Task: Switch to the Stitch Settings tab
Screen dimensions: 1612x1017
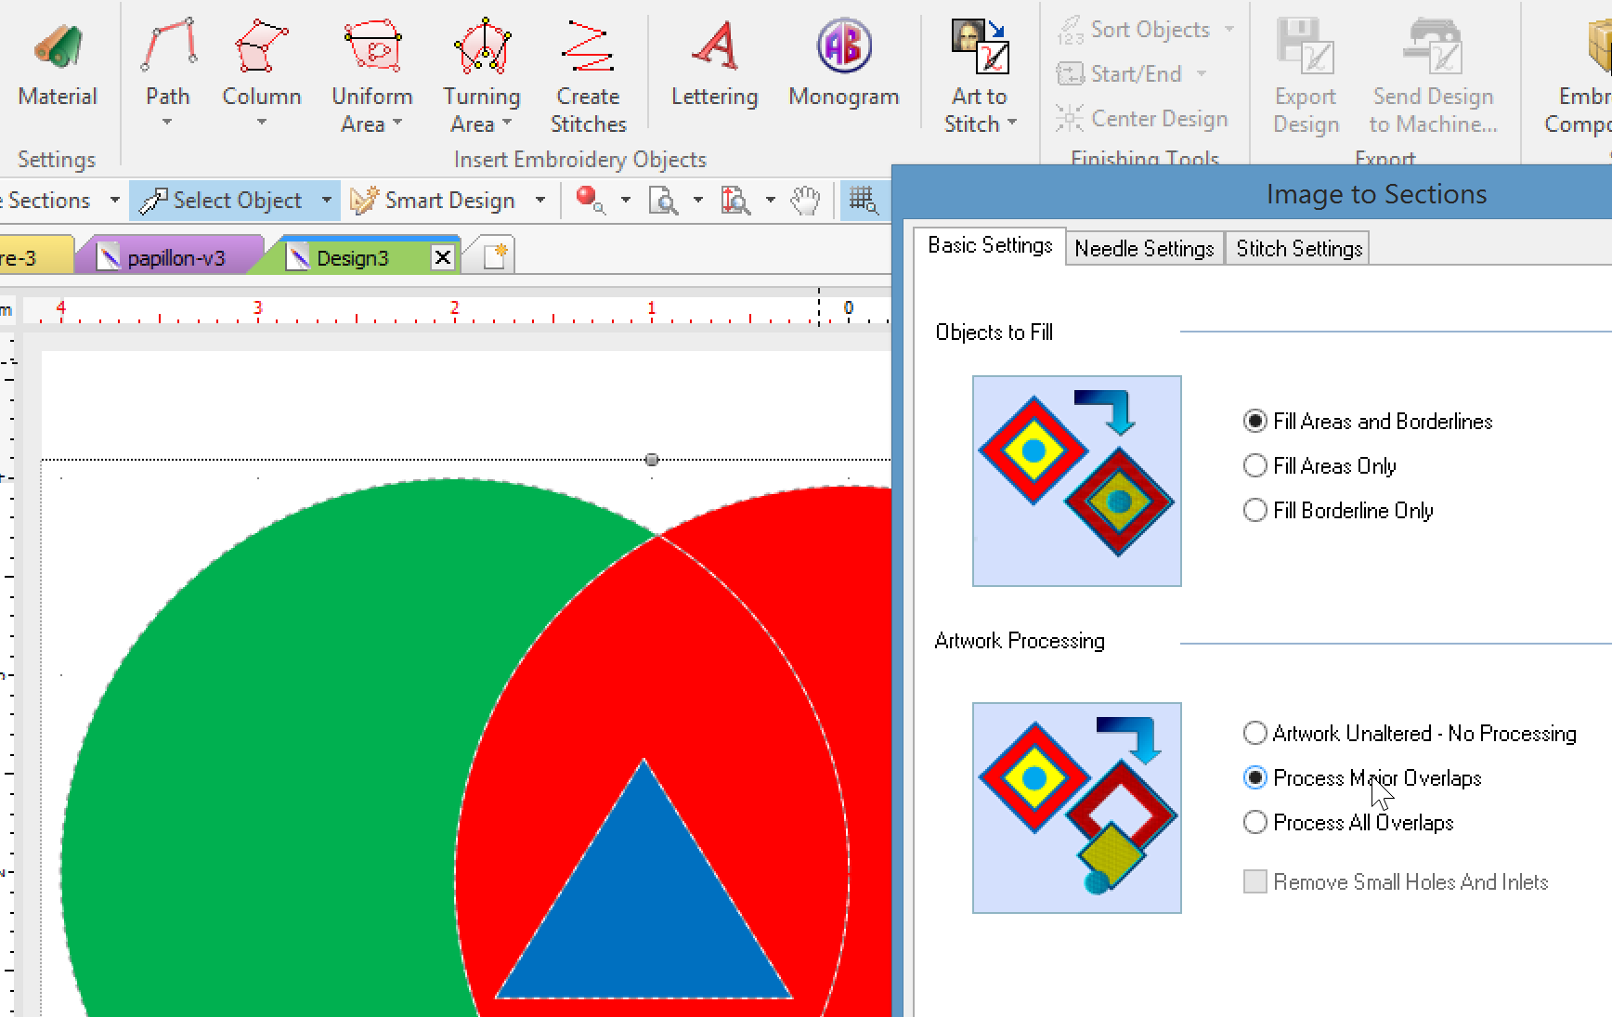Action: pyautogui.click(x=1298, y=249)
